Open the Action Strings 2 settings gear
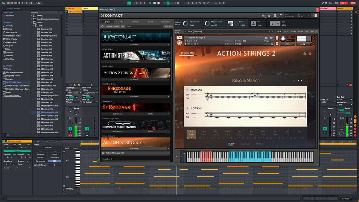 coord(310,54)
